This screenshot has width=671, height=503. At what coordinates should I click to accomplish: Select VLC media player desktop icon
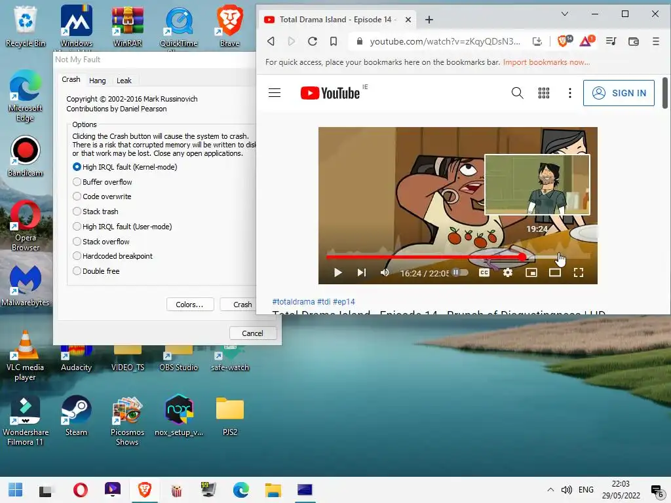coord(26,356)
